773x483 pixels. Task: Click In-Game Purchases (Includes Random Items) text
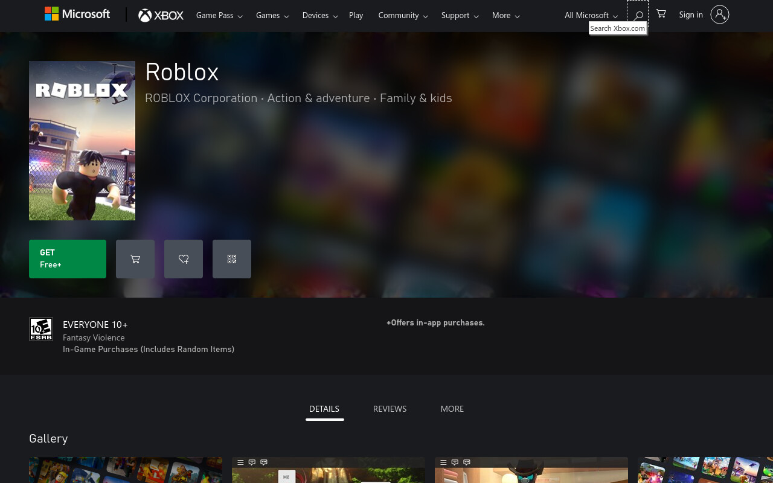point(149,349)
